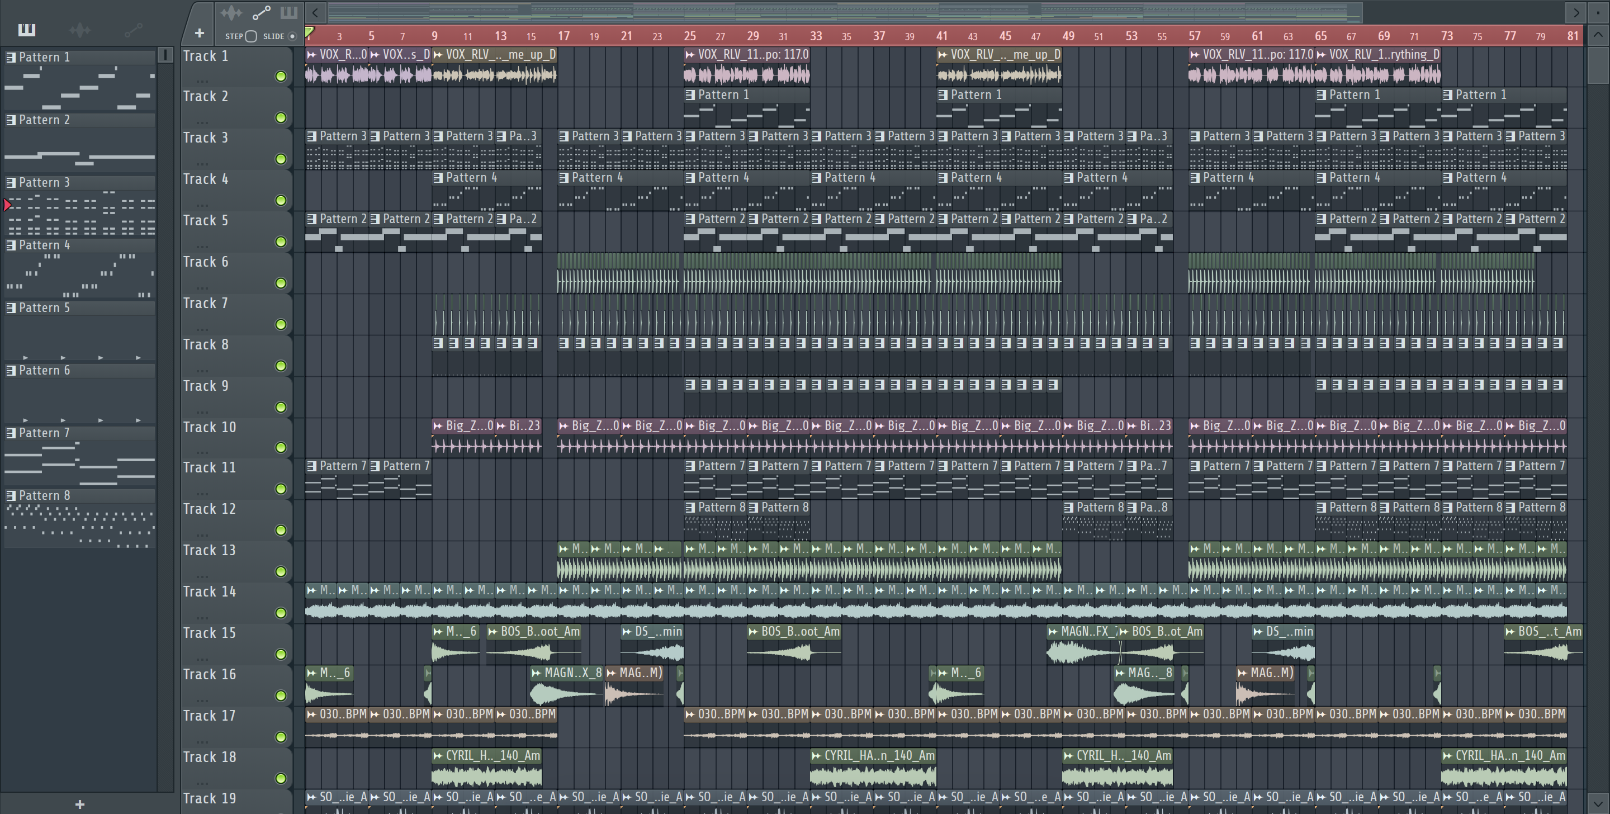Add new pattern with plus at picker bottom
Image resolution: width=1610 pixels, height=814 pixels.
pyautogui.click(x=79, y=804)
